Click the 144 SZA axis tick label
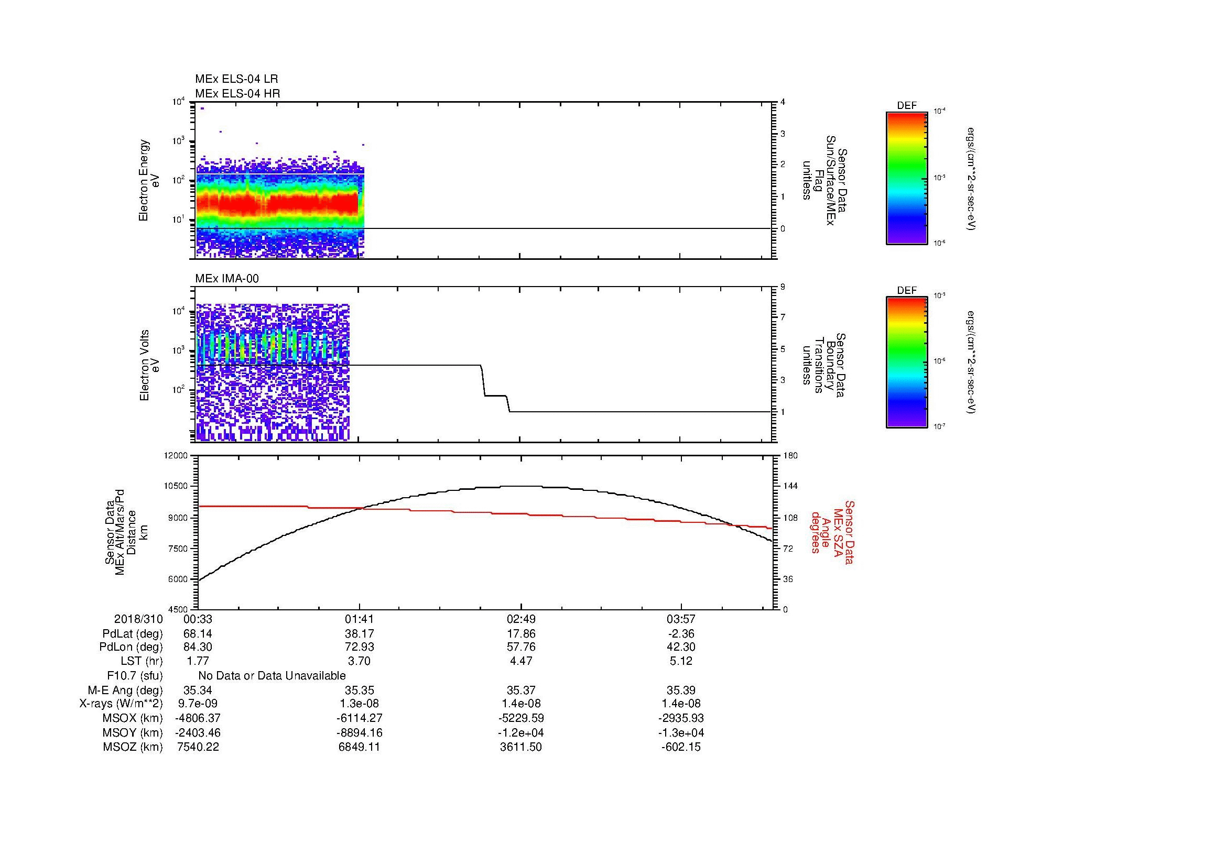This screenshot has height=866, width=1226. tap(790, 486)
